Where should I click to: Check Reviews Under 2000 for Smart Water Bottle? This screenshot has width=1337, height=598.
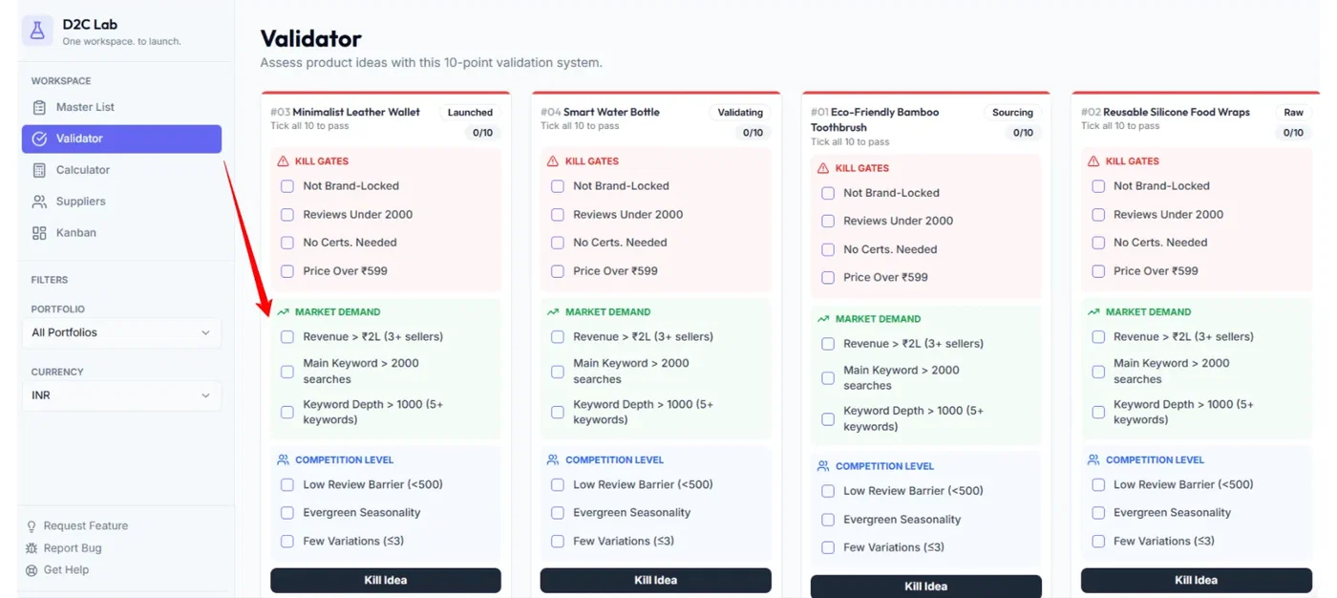558,215
